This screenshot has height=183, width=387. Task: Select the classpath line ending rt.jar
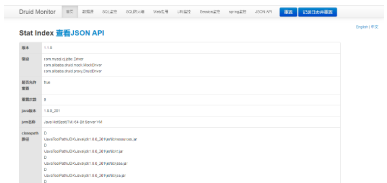(x=83, y=151)
